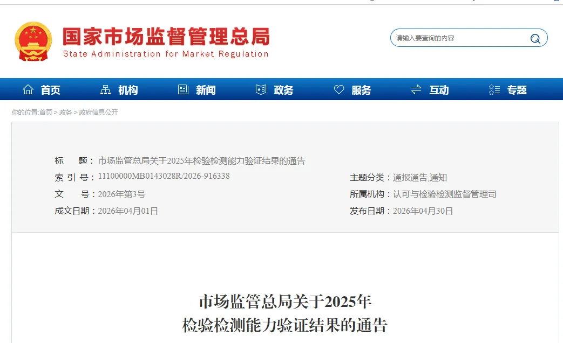The image size is (563, 343).
Task: Click the star-list icon beside 专题
Action: coord(494,89)
